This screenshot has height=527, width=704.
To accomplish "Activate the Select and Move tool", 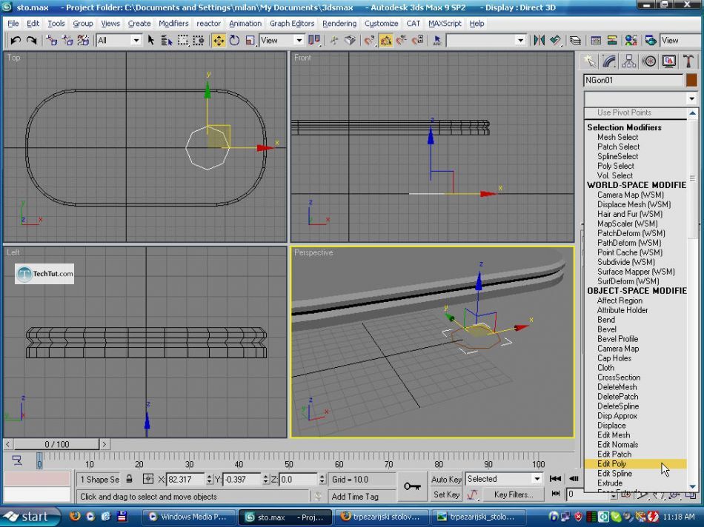I will click(219, 41).
